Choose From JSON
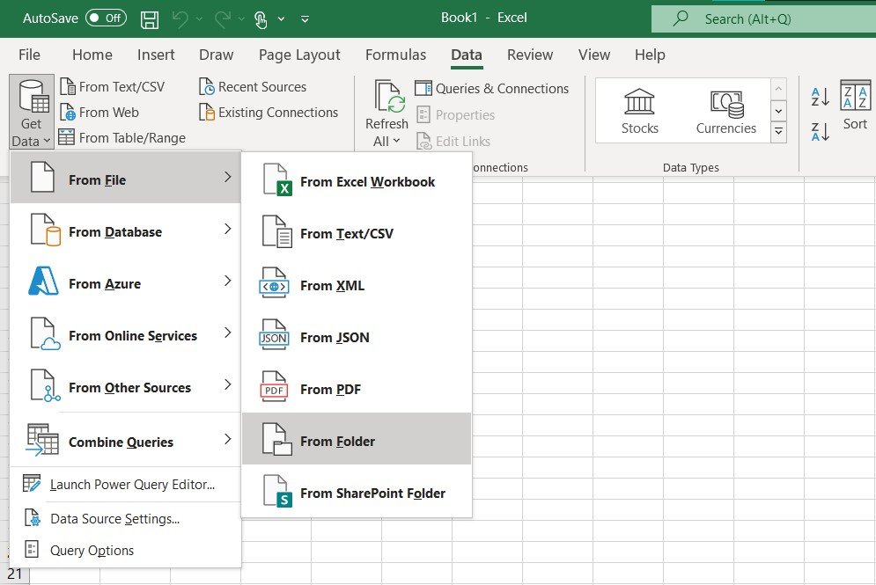Screen dimensions: 876x585 point(357,337)
